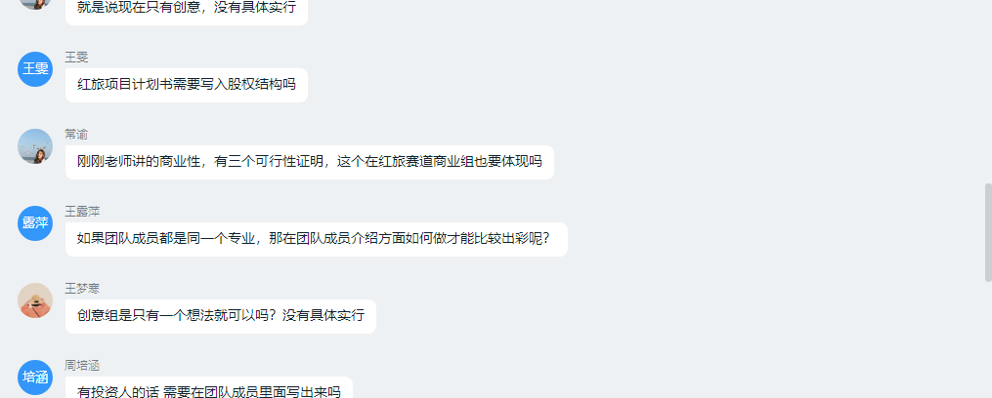
Task: Click the sender name 常谕
Action: click(x=76, y=135)
